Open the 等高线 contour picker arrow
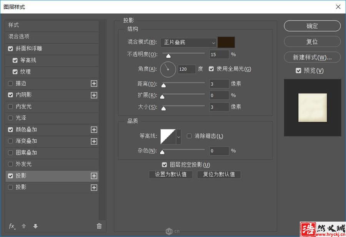This screenshot has width=346, height=237. pyautogui.click(x=178, y=137)
